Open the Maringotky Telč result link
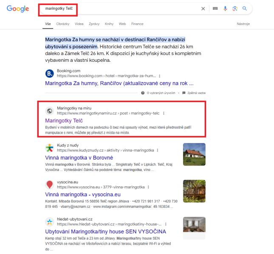 pos(64,121)
